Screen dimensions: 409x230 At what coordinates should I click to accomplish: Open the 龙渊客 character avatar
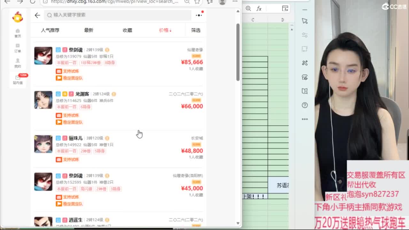[x=43, y=100]
